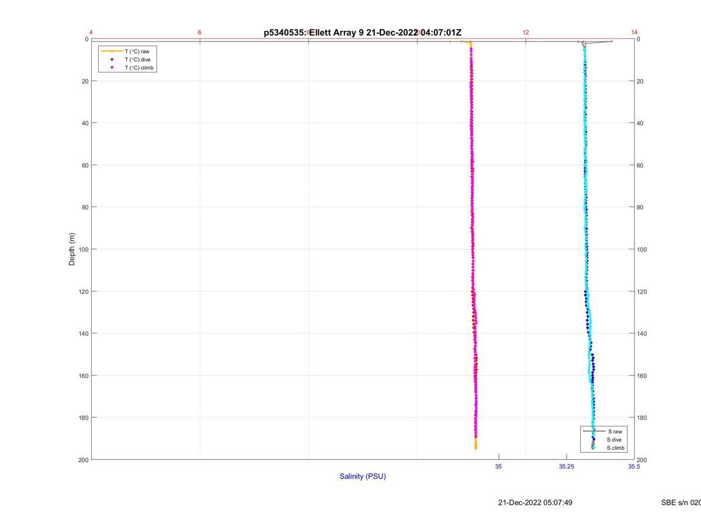Click the red temperature tick label 4
The height and width of the screenshot is (517, 701).
91,32
